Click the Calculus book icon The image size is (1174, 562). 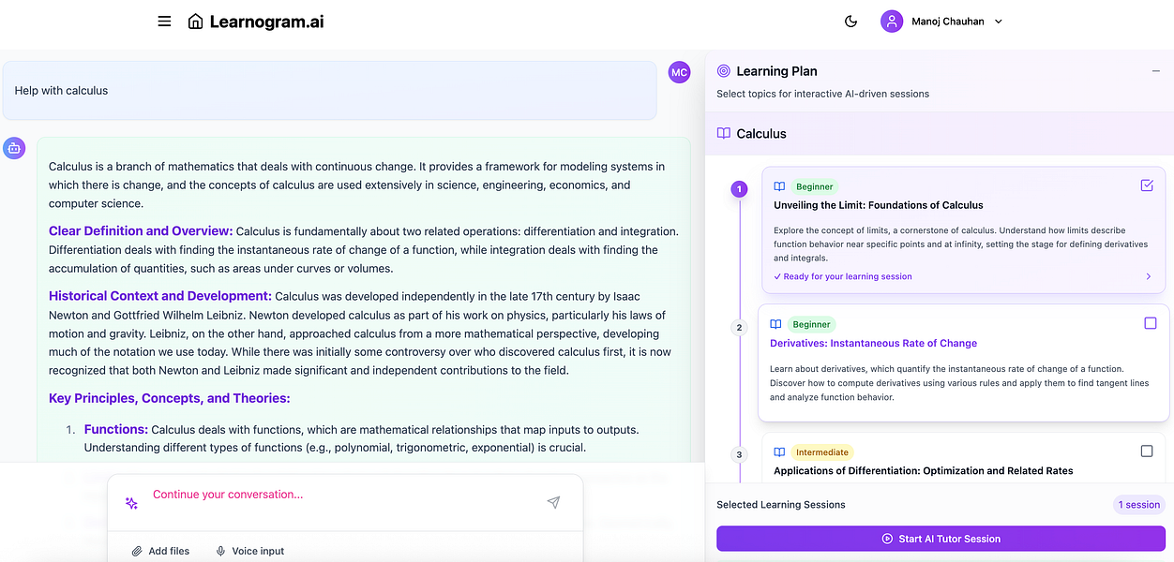[x=722, y=132]
